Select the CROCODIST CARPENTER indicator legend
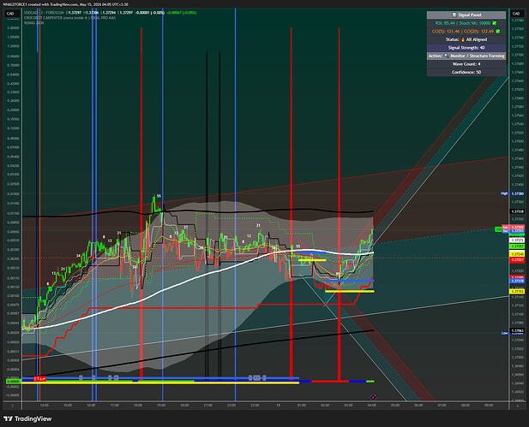The height and width of the screenshot is (427, 529). 69,17
